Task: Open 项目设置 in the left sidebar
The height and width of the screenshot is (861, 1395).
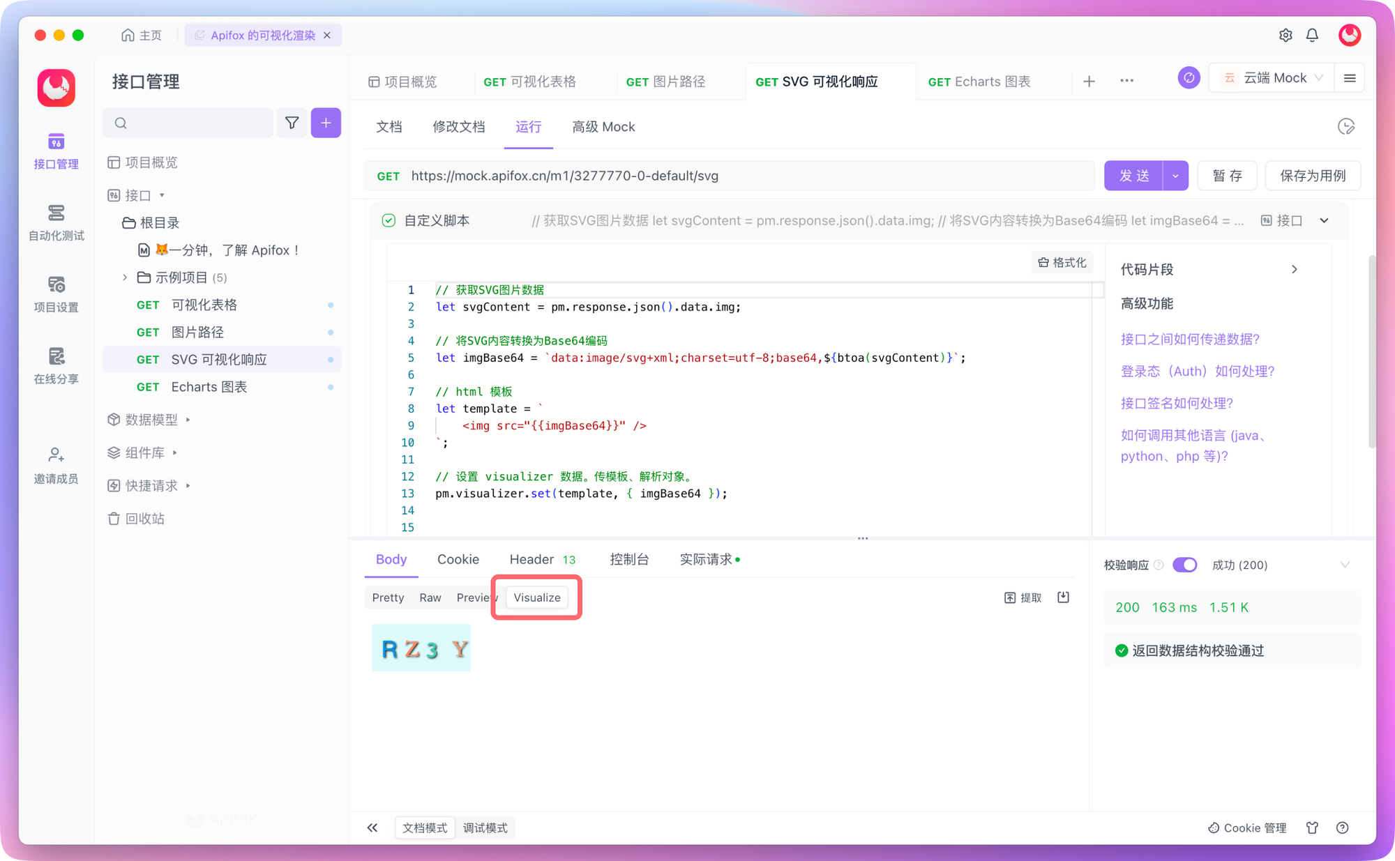Action: point(56,295)
